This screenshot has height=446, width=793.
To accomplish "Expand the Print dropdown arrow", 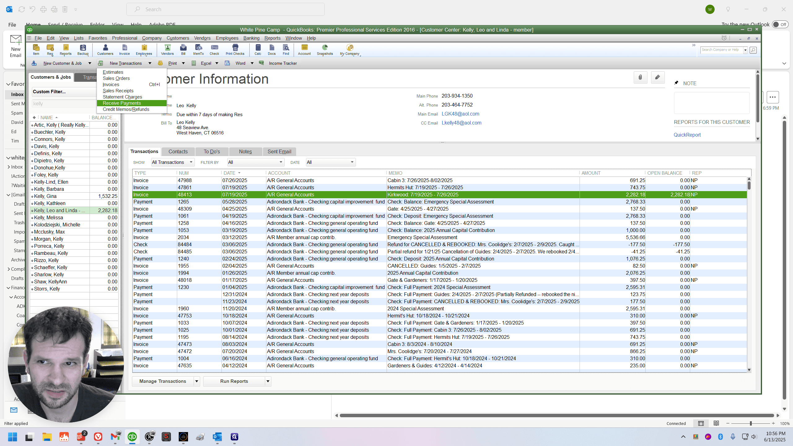I will [183, 63].
